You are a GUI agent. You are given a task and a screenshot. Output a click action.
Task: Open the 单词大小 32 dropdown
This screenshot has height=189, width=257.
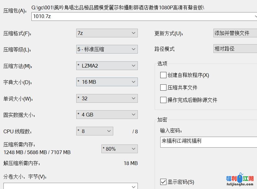[x=107, y=98]
